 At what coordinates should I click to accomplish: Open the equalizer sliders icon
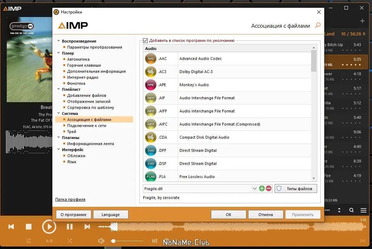(155, 241)
